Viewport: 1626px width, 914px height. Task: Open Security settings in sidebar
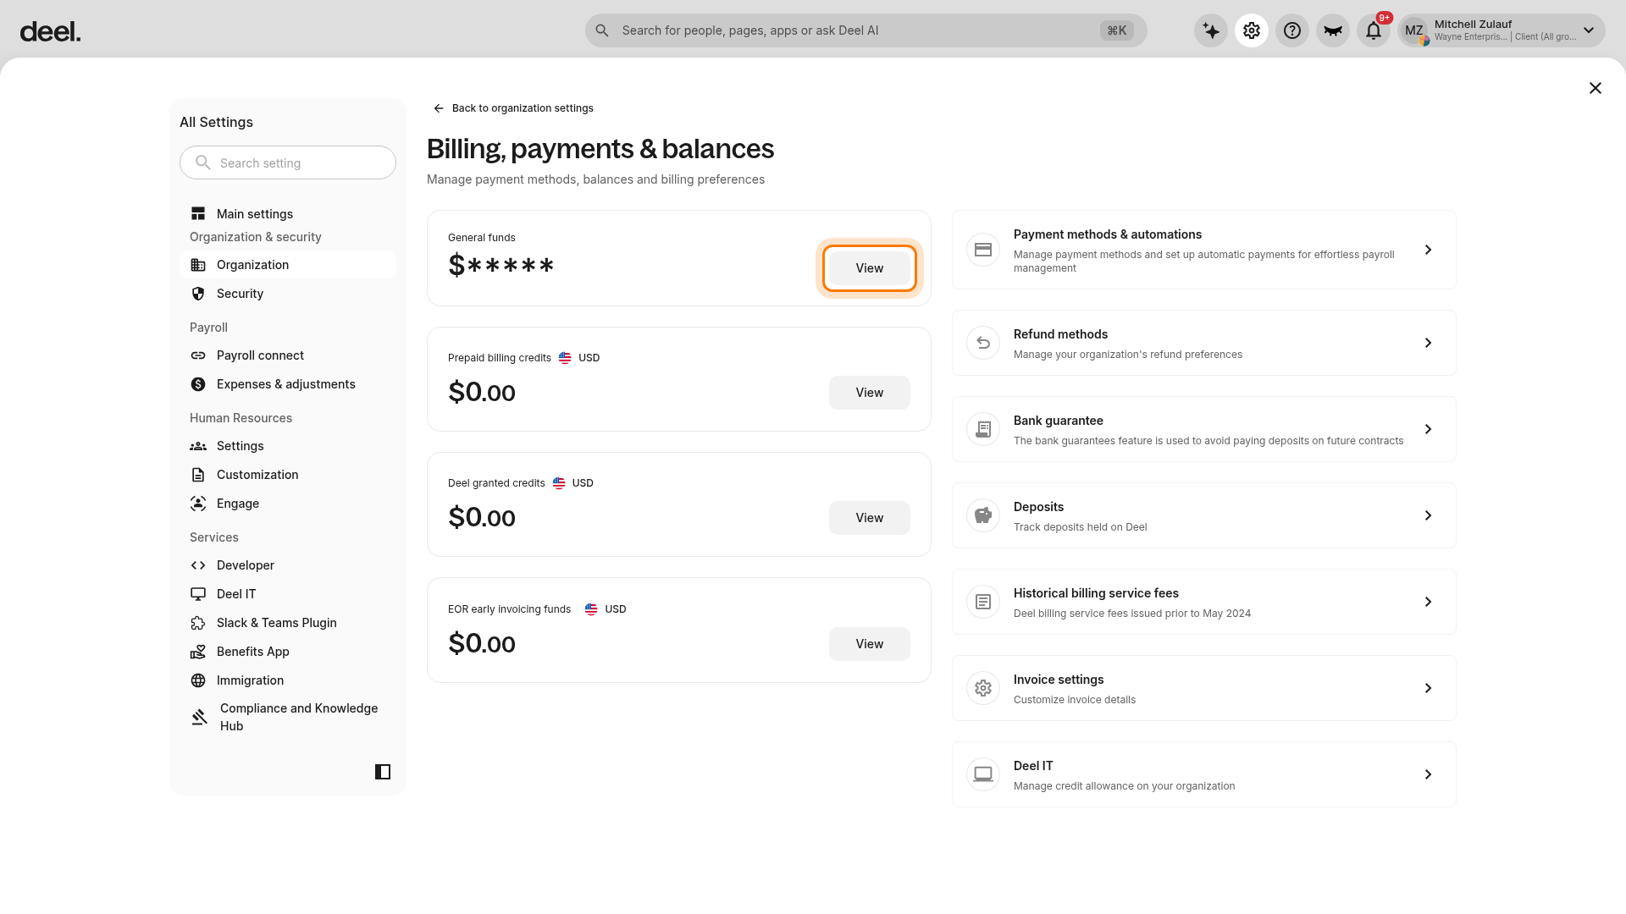[288, 294]
